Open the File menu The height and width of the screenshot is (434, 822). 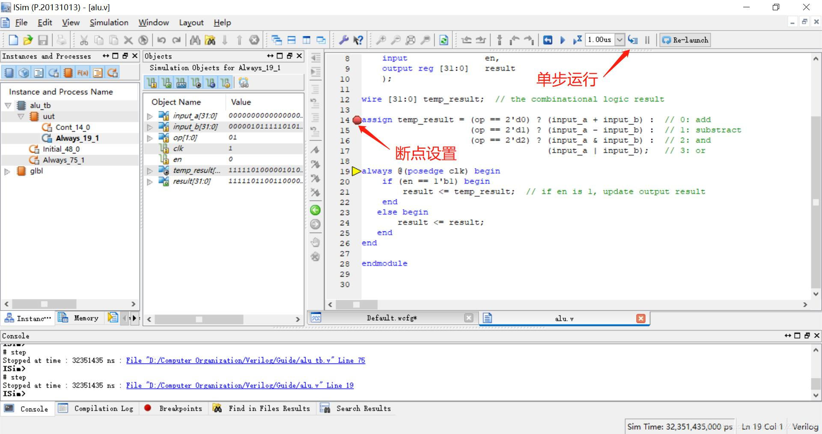point(21,23)
